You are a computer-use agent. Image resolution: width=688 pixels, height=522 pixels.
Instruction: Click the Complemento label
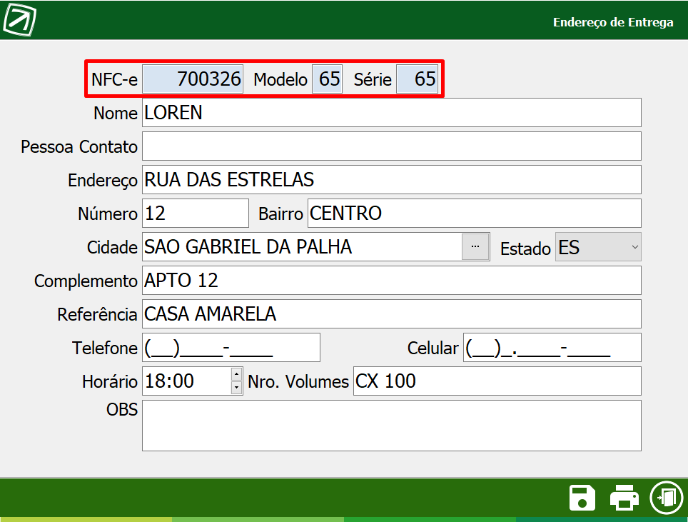coord(86,281)
